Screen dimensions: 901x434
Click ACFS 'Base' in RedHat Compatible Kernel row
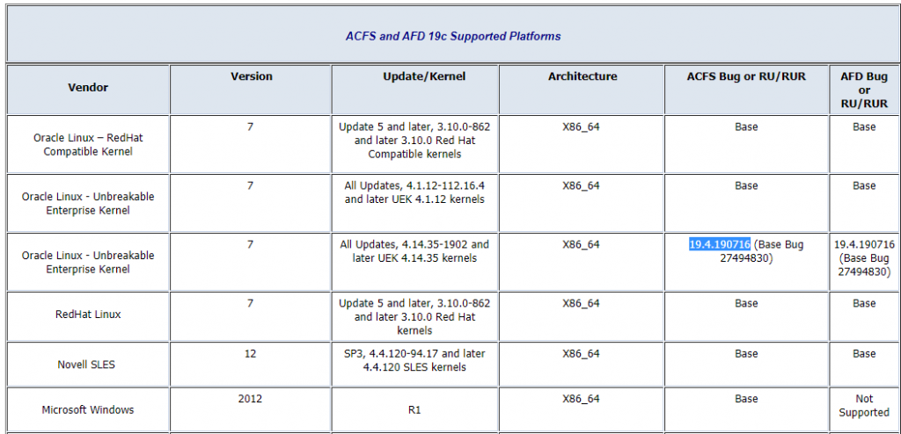tap(746, 127)
